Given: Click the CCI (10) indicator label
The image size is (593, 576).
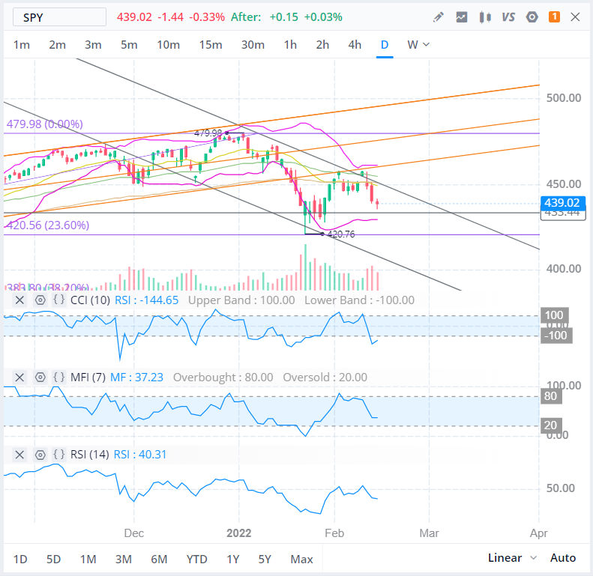Looking at the screenshot, I should 91,300.
